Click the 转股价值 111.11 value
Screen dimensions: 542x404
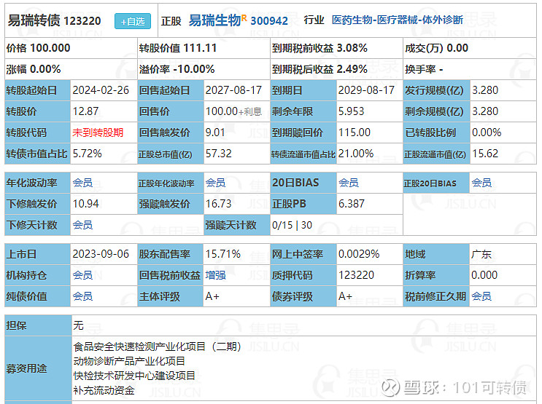coord(200,48)
